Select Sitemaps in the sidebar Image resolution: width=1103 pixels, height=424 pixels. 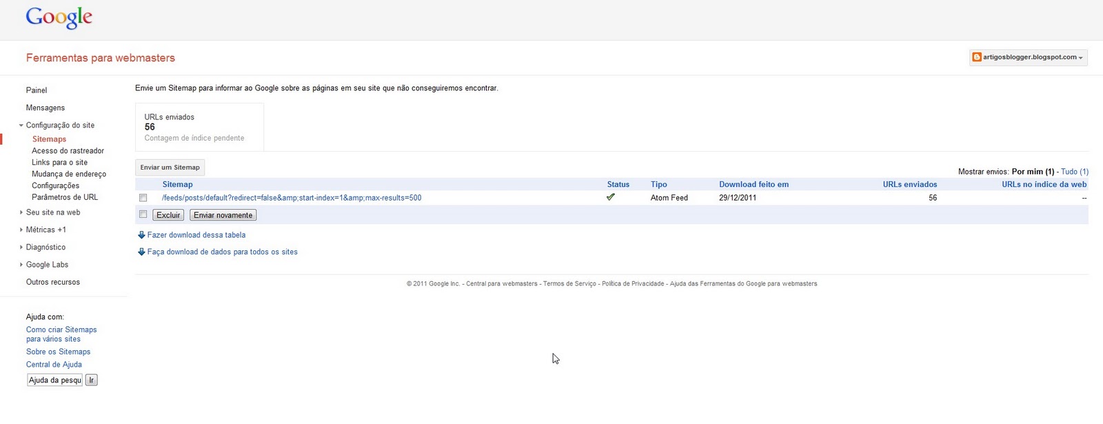coord(49,139)
